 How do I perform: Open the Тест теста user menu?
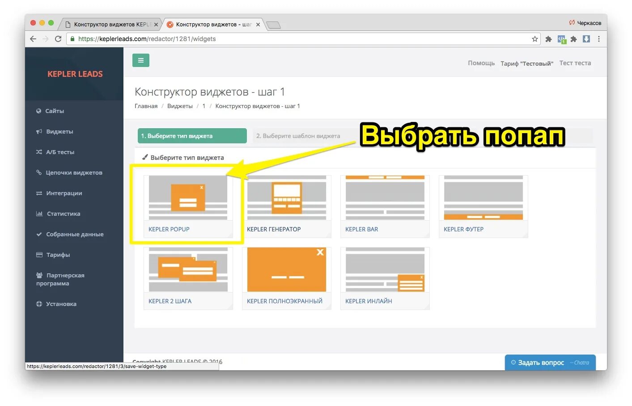point(575,63)
